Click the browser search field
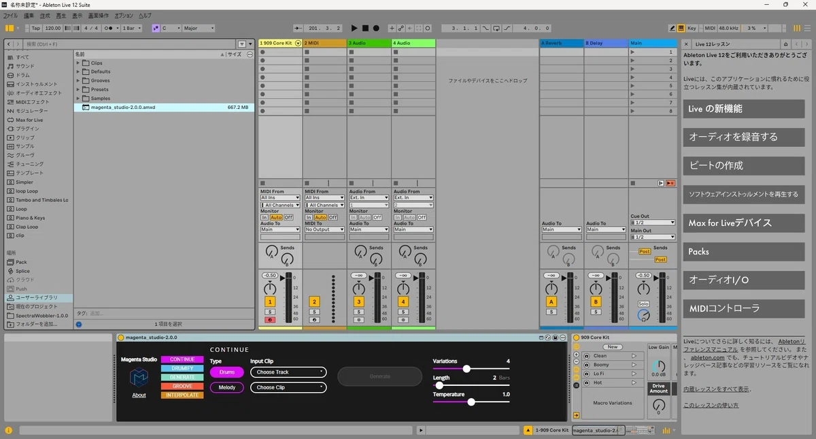 128,44
